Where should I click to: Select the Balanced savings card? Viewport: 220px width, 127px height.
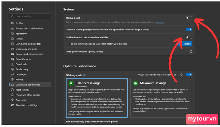[x=97, y=98]
